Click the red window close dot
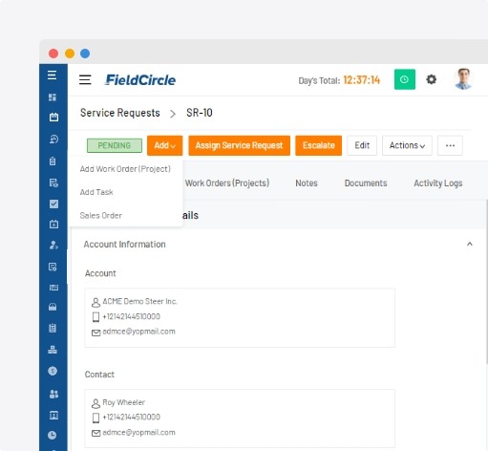488x451 pixels. click(53, 54)
